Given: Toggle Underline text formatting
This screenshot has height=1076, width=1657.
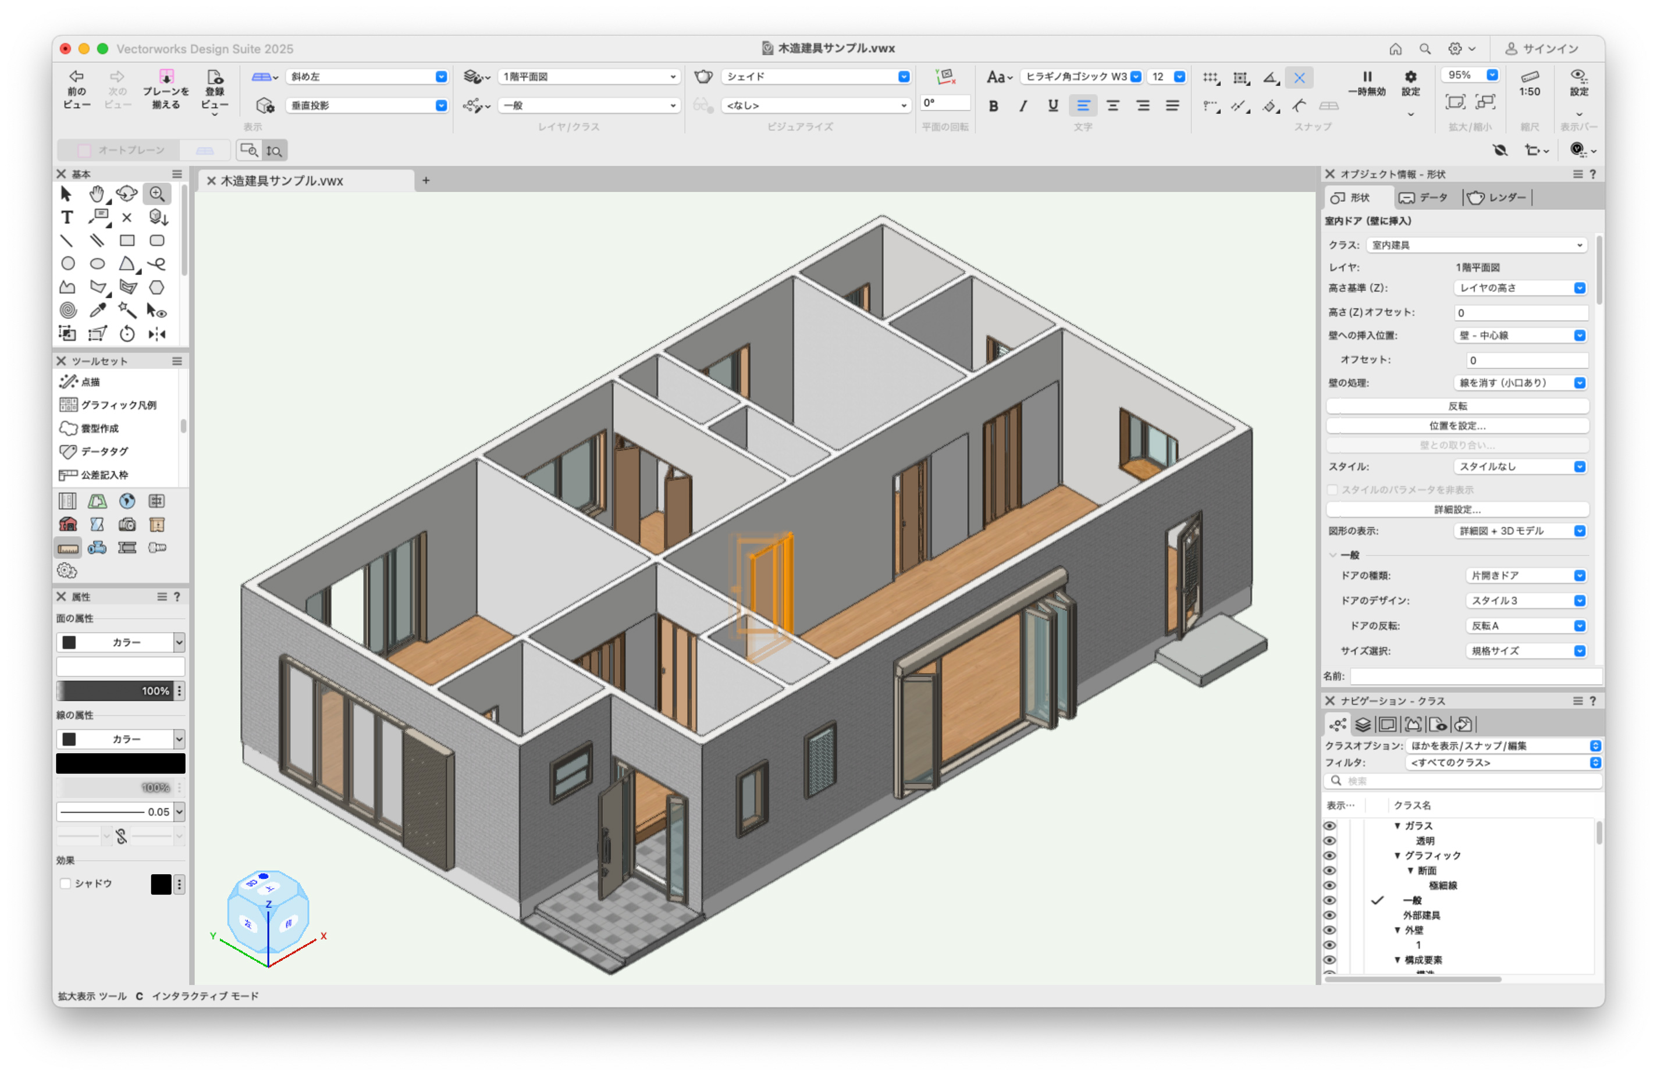Looking at the screenshot, I should [1052, 106].
